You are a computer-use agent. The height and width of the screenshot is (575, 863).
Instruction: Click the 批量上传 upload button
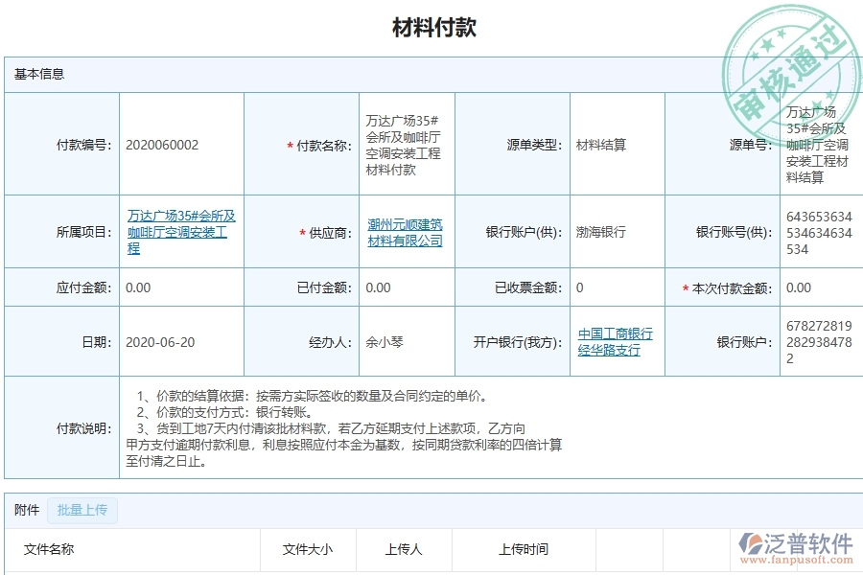pos(82,510)
